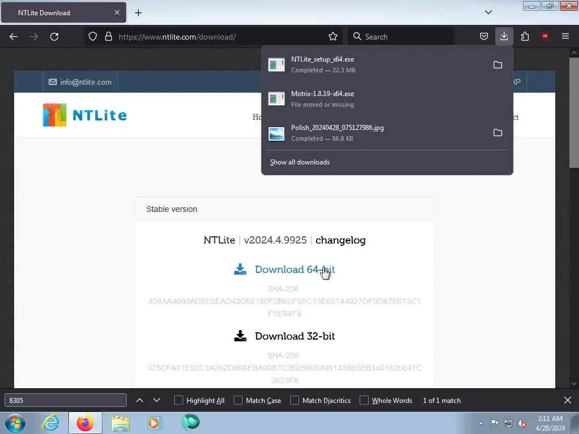Click the search magnifier icon

[x=357, y=37]
